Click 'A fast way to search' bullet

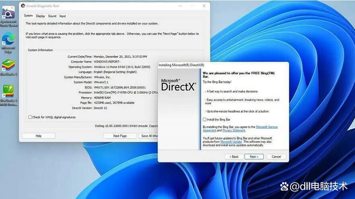pos(231,91)
